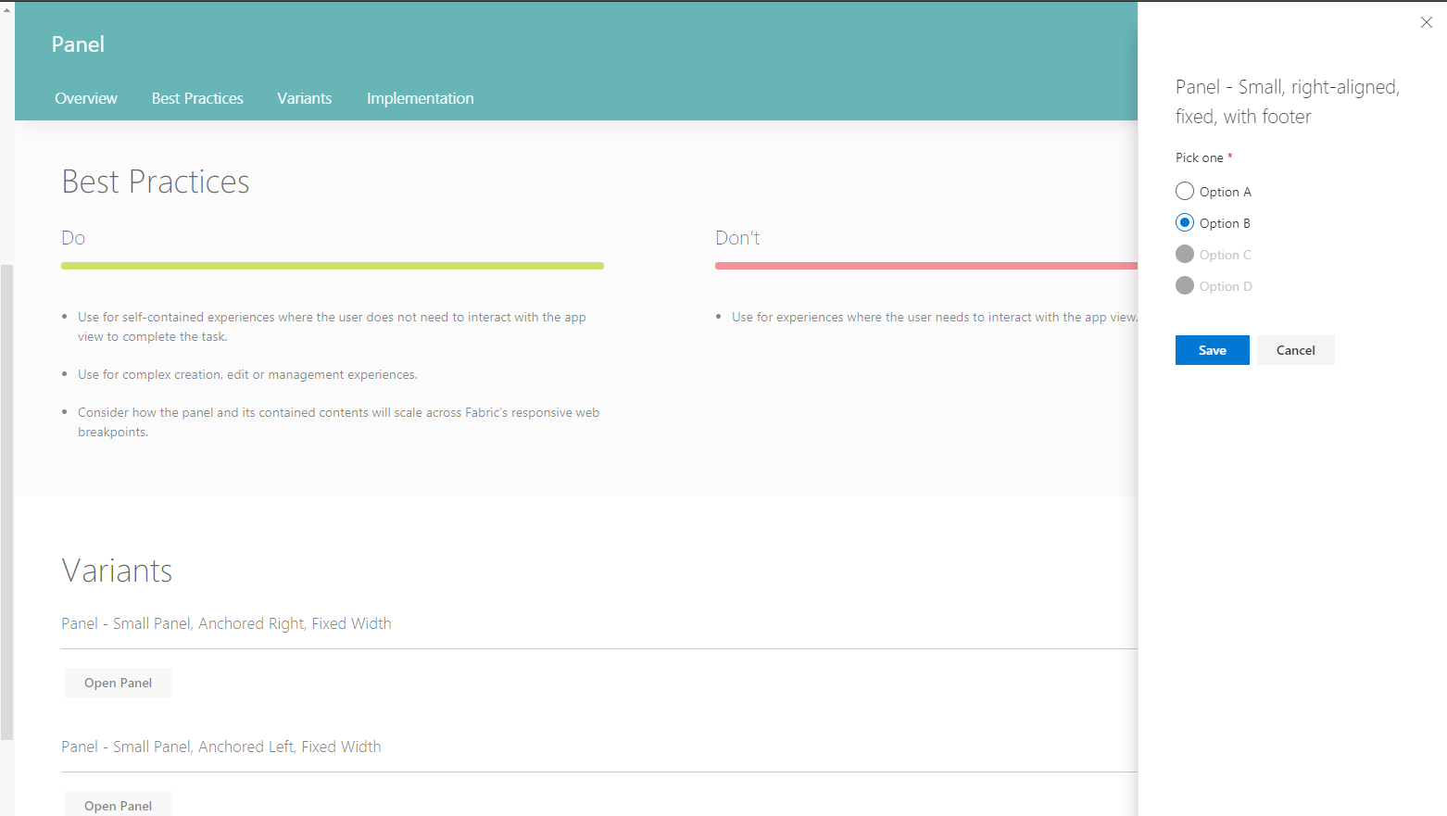
Task: Switch to the Implementation tab
Action: point(420,98)
